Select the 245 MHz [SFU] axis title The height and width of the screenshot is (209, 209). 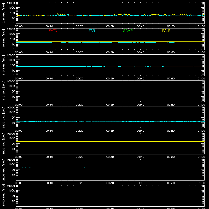[x=4, y=13]
